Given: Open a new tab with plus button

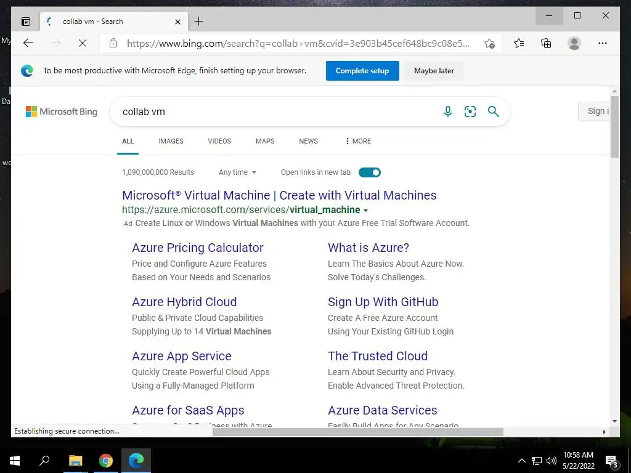Looking at the screenshot, I should pyautogui.click(x=199, y=22).
